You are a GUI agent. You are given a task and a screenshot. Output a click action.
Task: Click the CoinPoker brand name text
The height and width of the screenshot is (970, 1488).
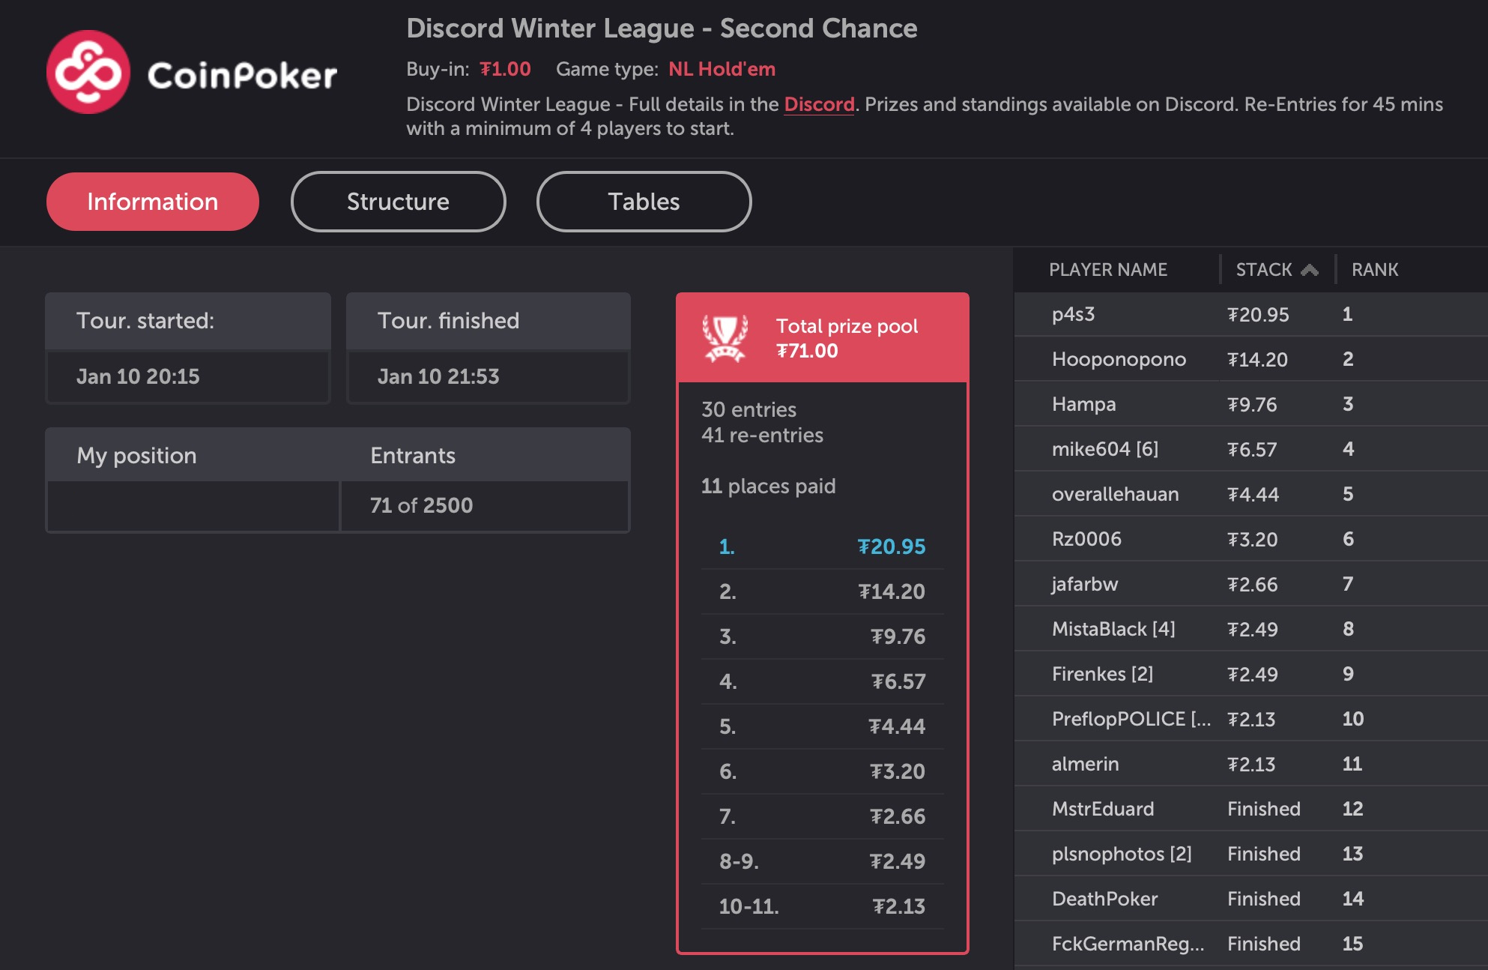[x=242, y=75]
